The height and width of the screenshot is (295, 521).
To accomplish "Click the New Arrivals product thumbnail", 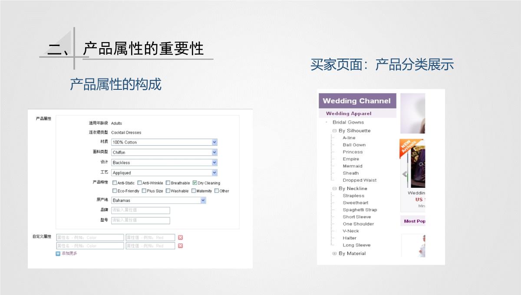I will (x=417, y=165).
